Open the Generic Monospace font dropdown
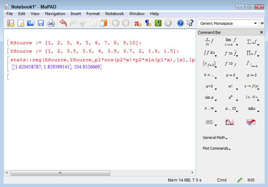 coord(228,23)
